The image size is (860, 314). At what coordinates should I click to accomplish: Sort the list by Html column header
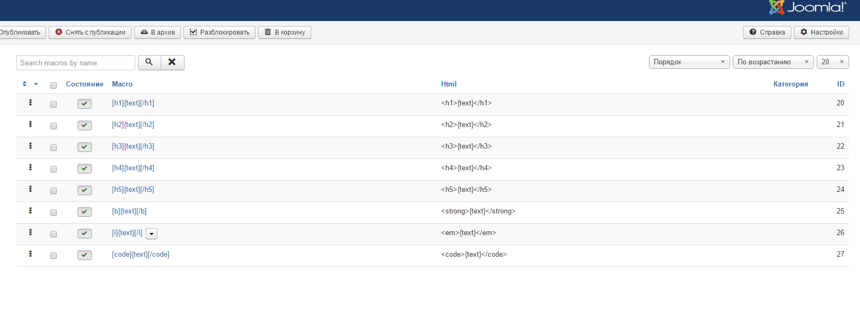449,84
